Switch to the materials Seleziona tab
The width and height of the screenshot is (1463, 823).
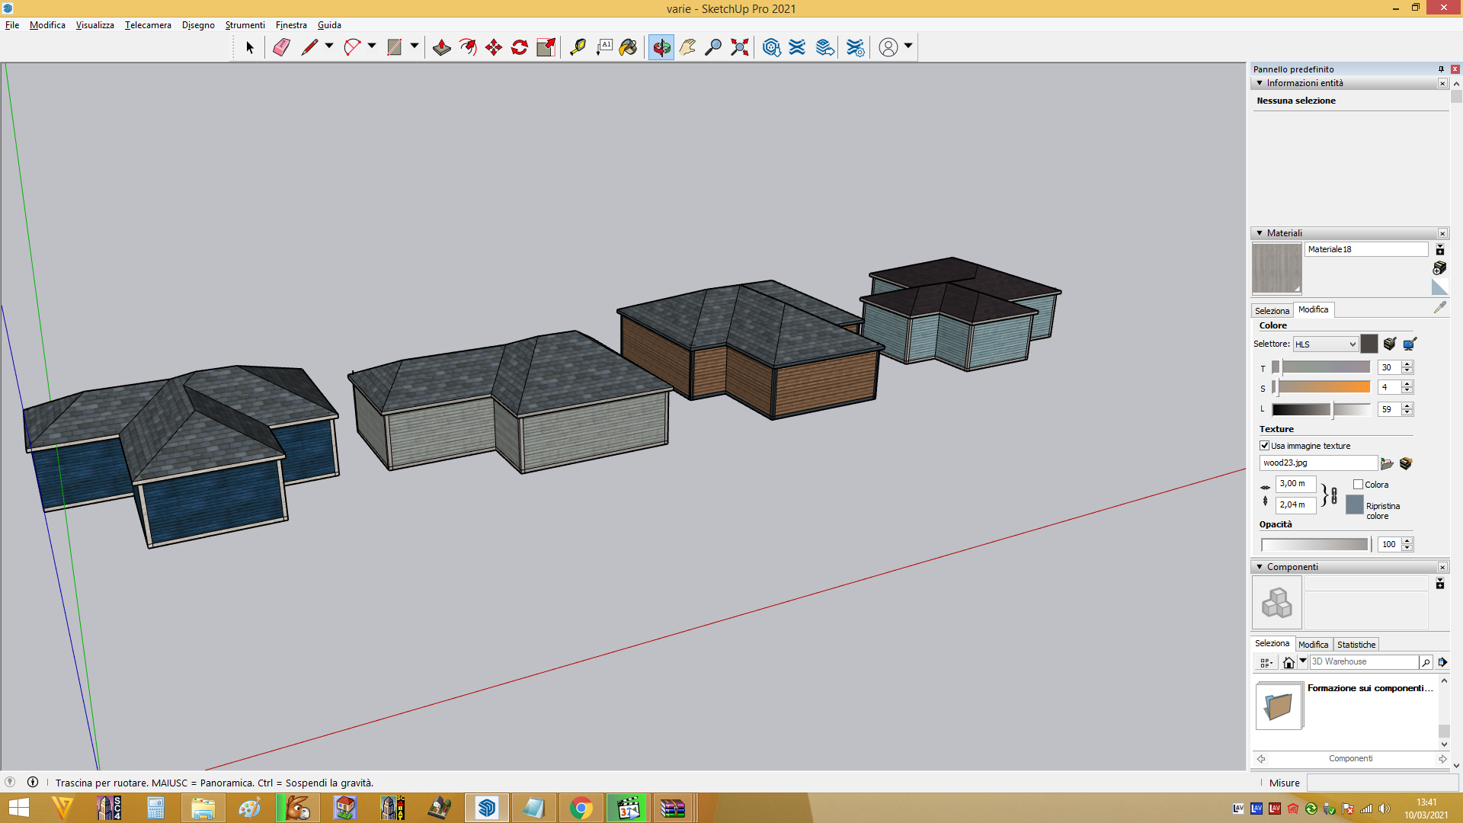1272,311
